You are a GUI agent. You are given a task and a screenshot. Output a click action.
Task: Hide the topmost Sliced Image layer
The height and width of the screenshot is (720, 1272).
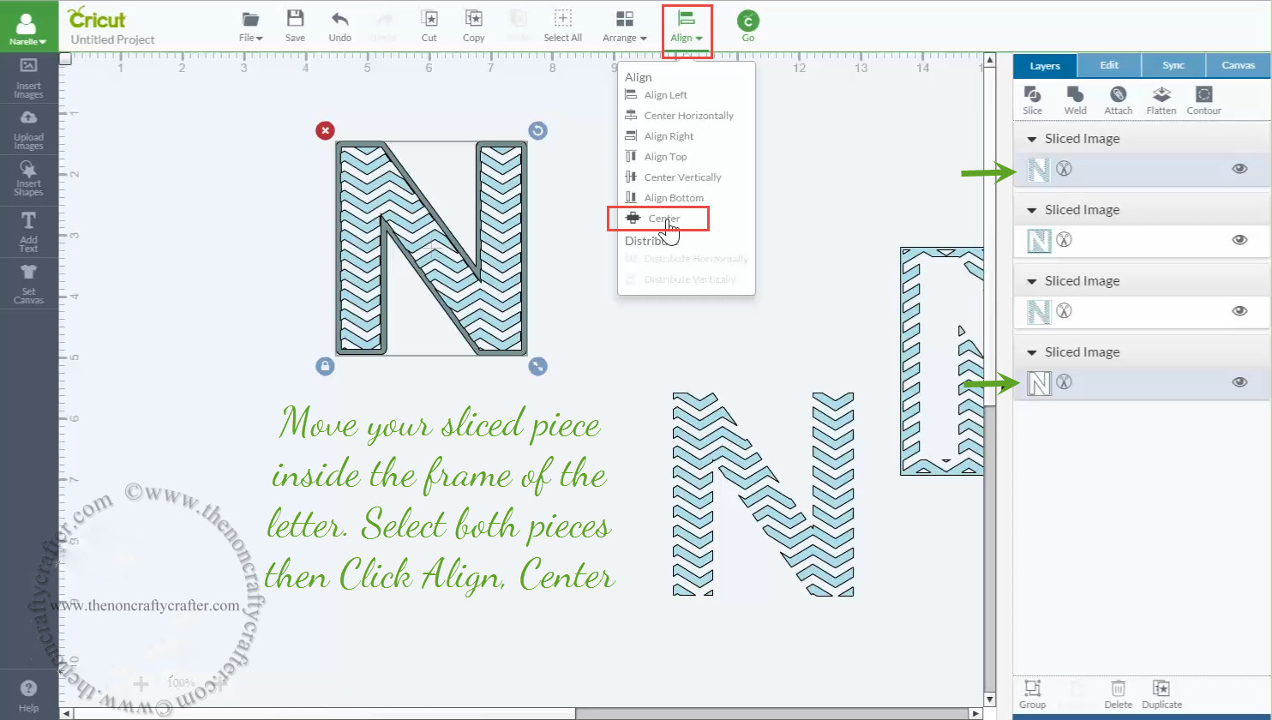1239,169
